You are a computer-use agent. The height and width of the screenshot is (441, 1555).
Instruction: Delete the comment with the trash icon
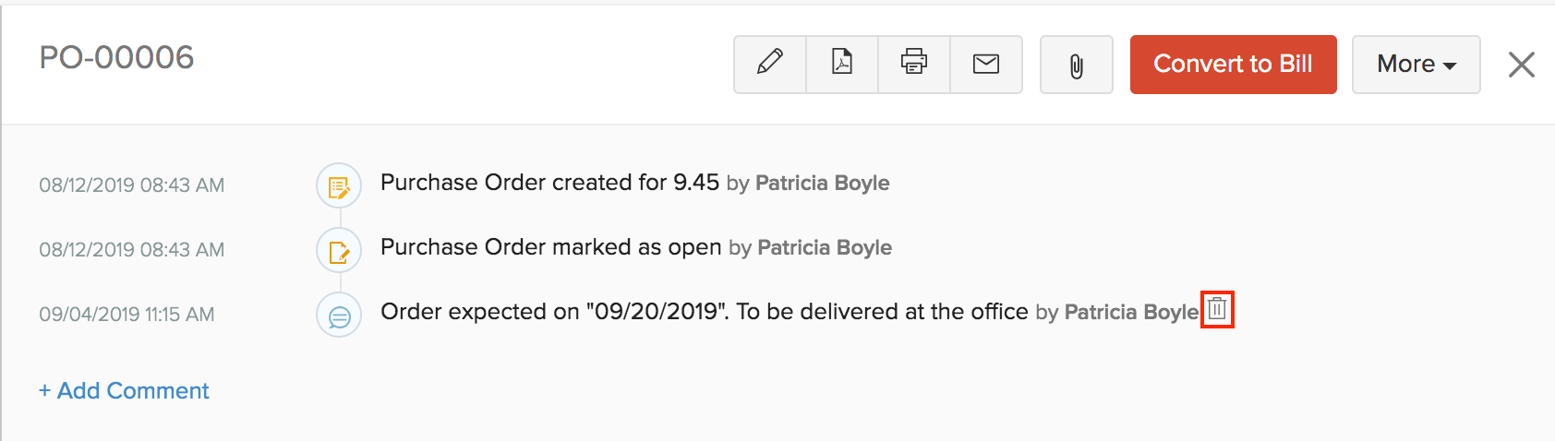1217,309
